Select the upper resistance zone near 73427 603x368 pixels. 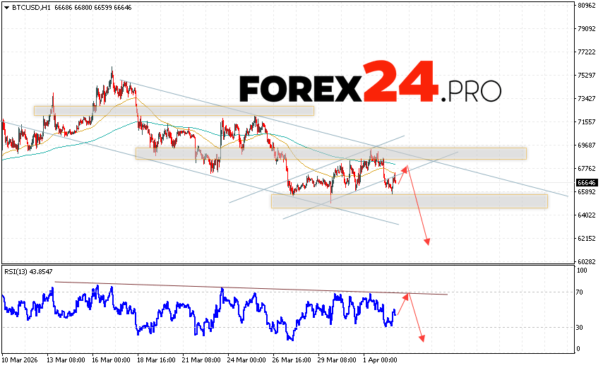174,110
